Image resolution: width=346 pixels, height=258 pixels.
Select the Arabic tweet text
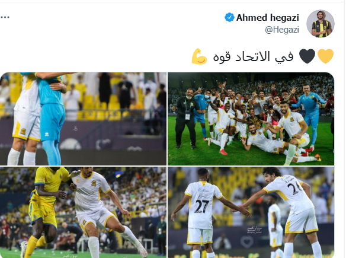(x=253, y=56)
